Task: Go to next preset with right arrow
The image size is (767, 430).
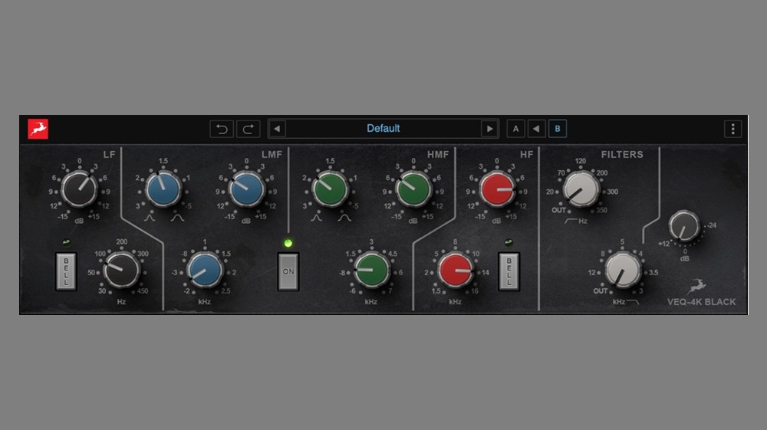Action: click(489, 129)
